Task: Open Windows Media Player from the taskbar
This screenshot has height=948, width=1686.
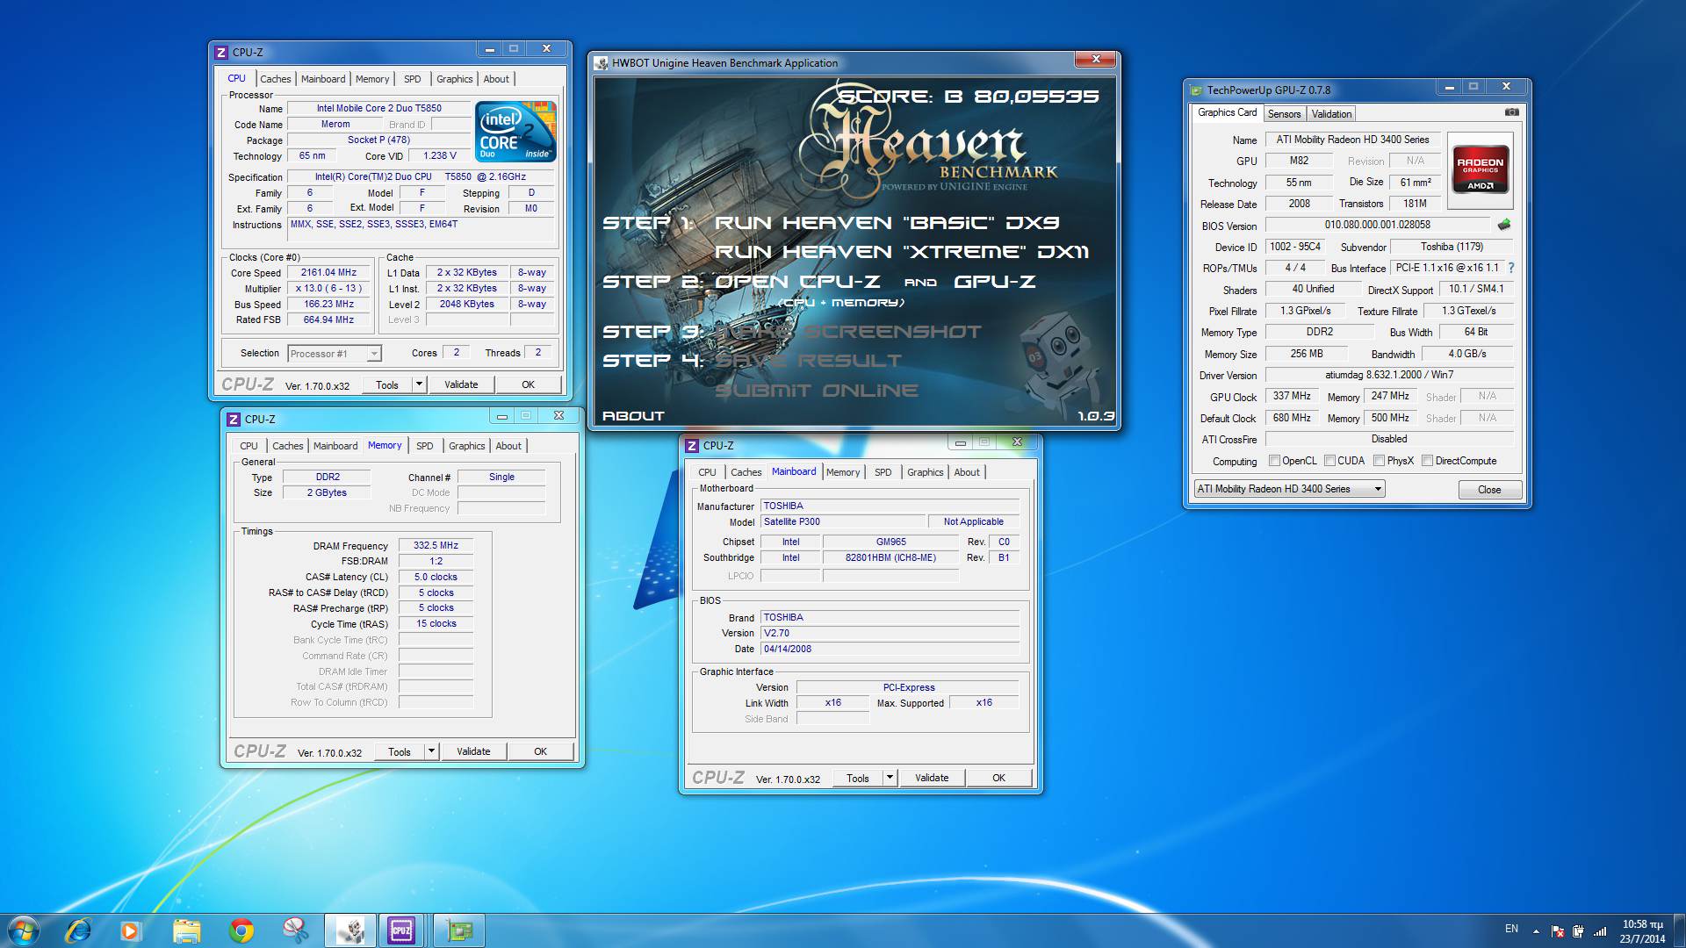Action: [x=130, y=930]
